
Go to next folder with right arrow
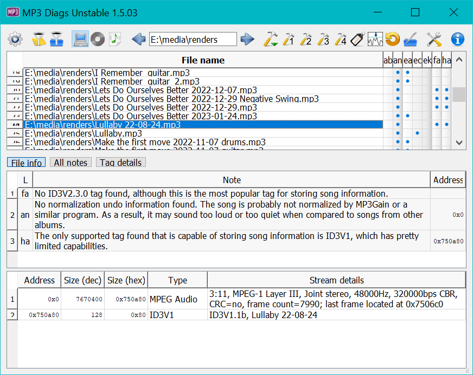pos(247,39)
